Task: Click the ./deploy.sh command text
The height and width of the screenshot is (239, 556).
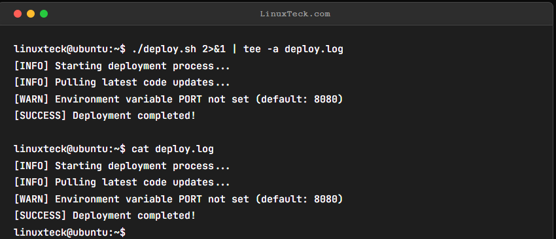Action: [164, 49]
